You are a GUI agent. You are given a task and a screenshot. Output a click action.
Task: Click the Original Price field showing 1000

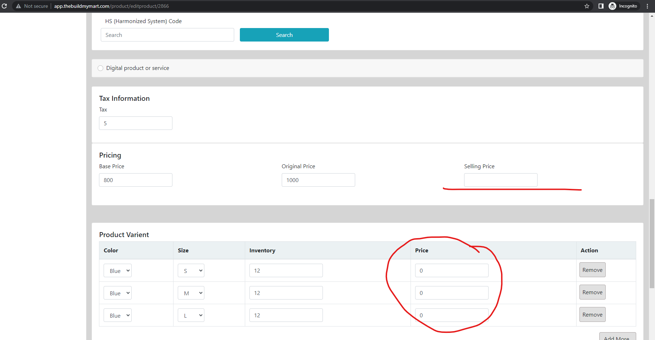(x=318, y=180)
